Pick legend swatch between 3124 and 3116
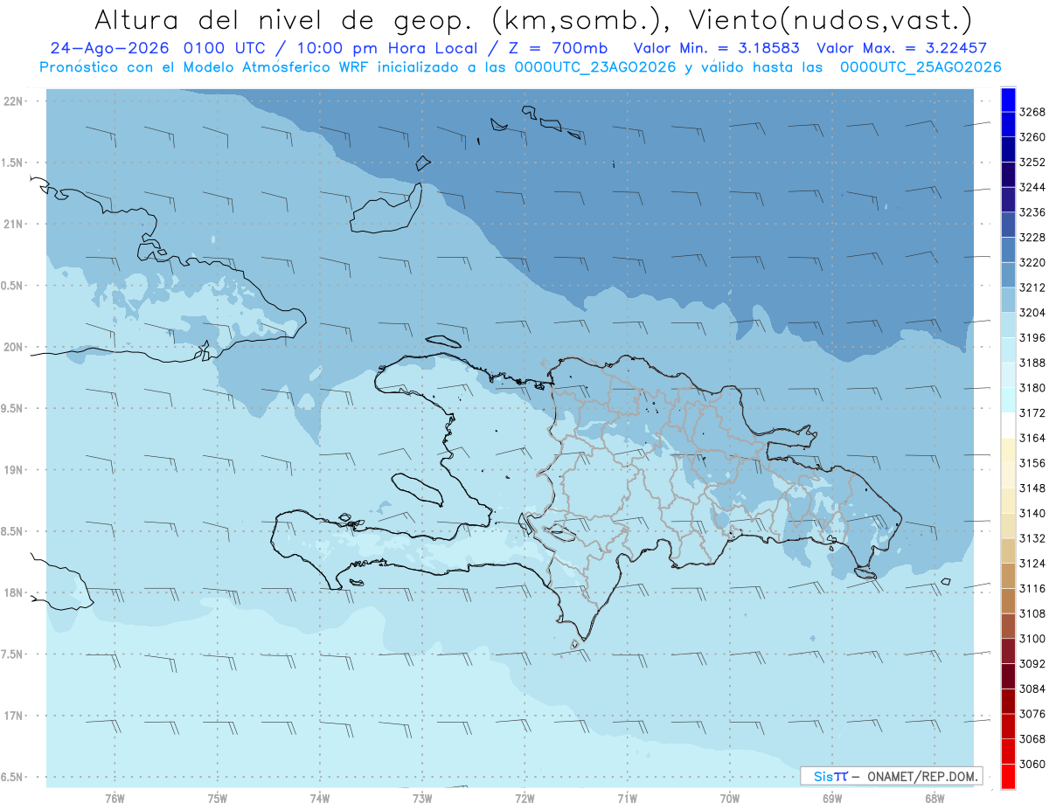 coord(1008,576)
